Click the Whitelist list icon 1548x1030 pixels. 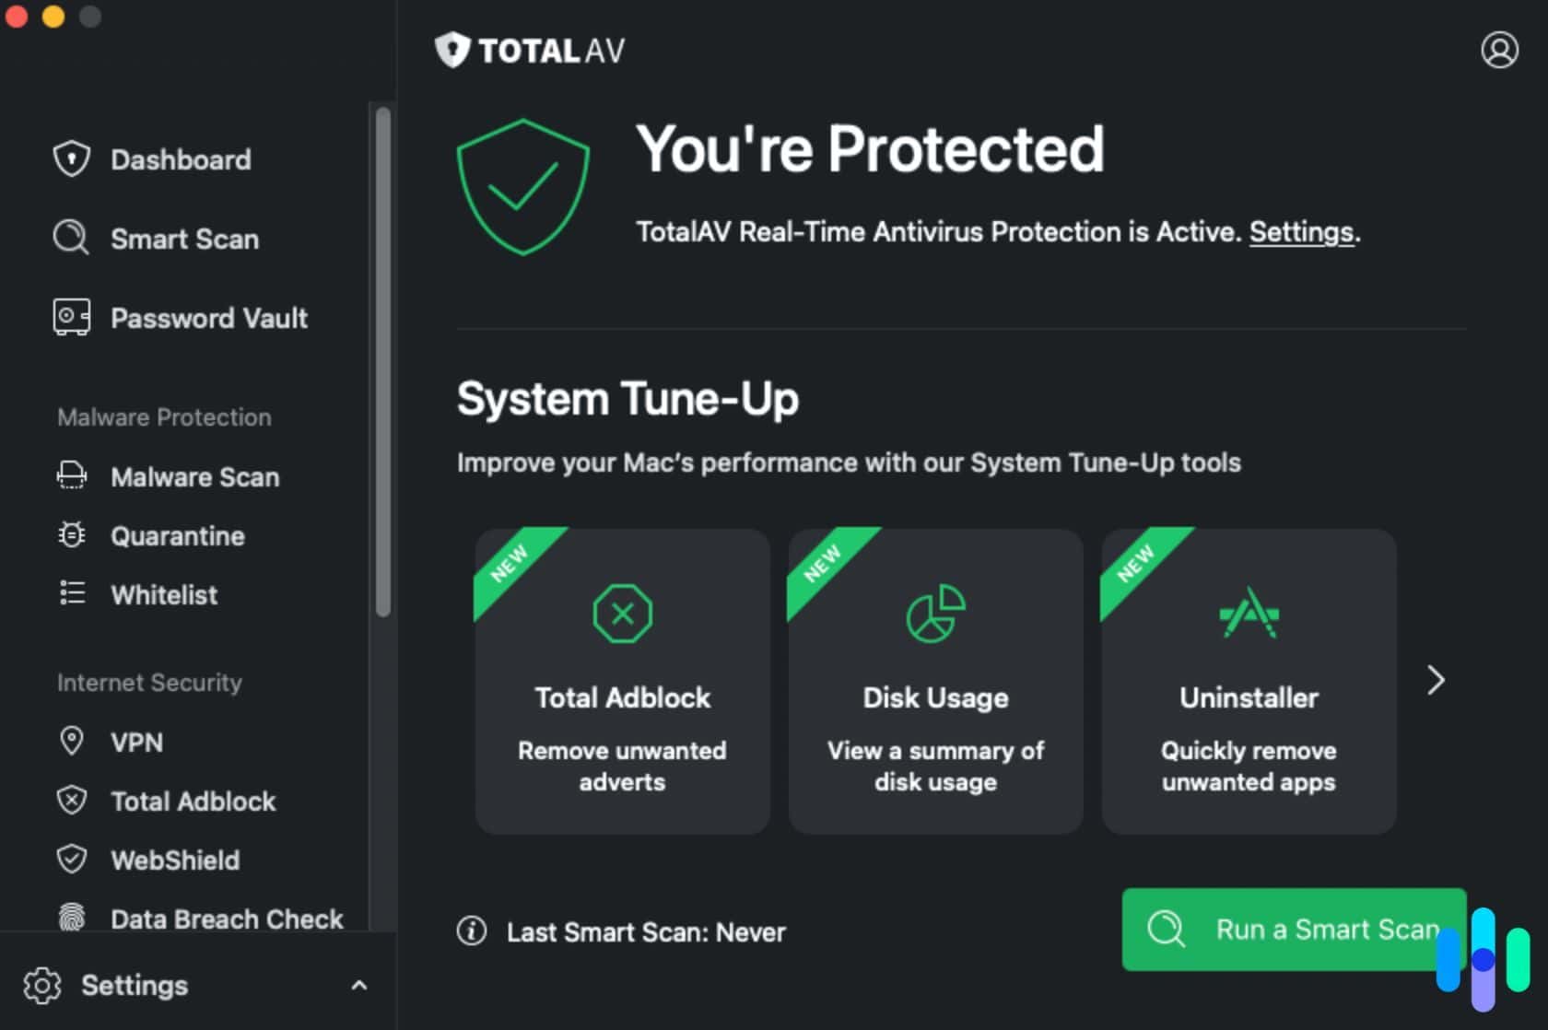[71, 593]
